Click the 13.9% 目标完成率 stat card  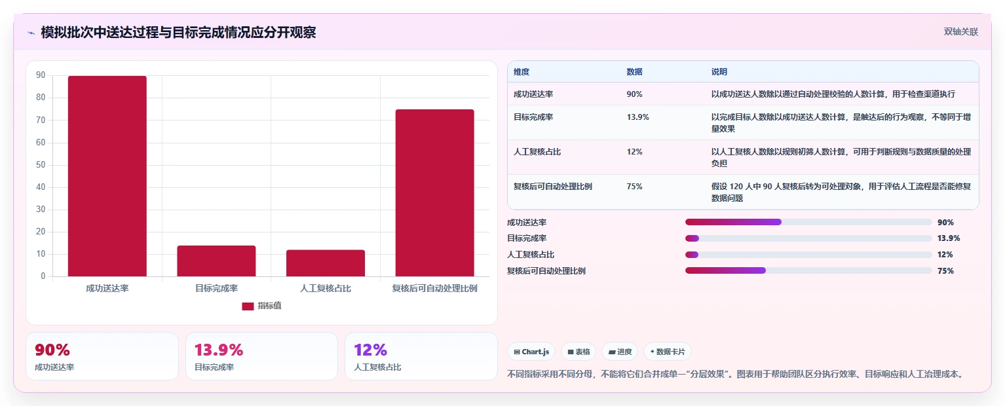261,356
